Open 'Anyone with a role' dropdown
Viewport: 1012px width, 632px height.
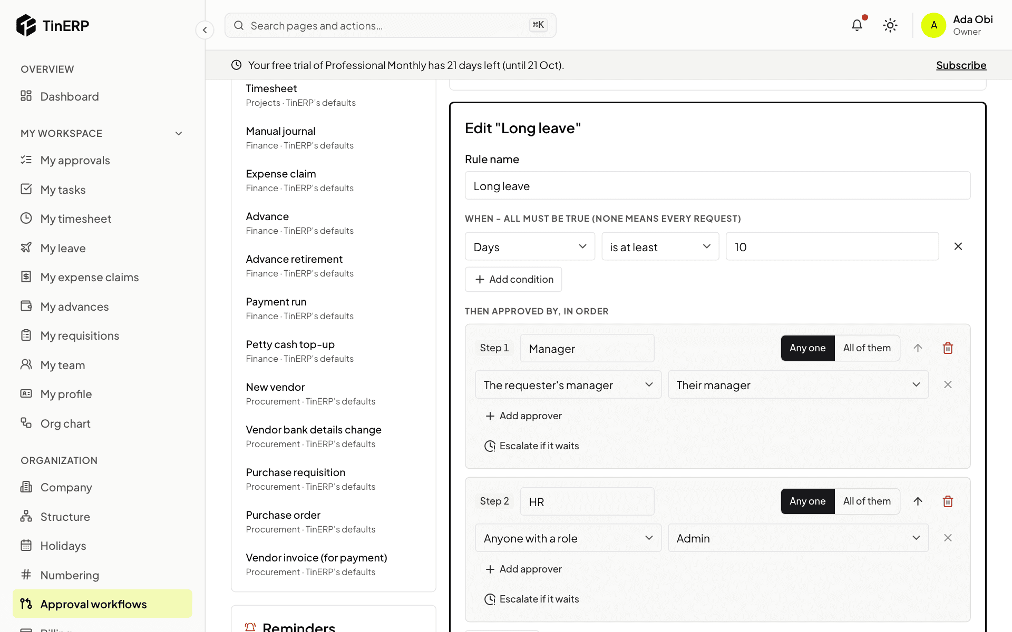pos(568,538)
